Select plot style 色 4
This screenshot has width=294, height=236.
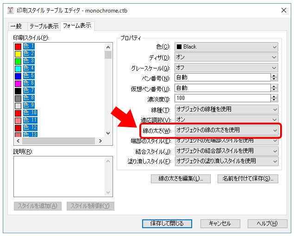point(29,68)
